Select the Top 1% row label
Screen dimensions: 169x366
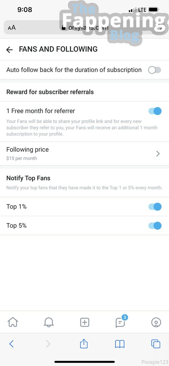click(x=16, y=207)
